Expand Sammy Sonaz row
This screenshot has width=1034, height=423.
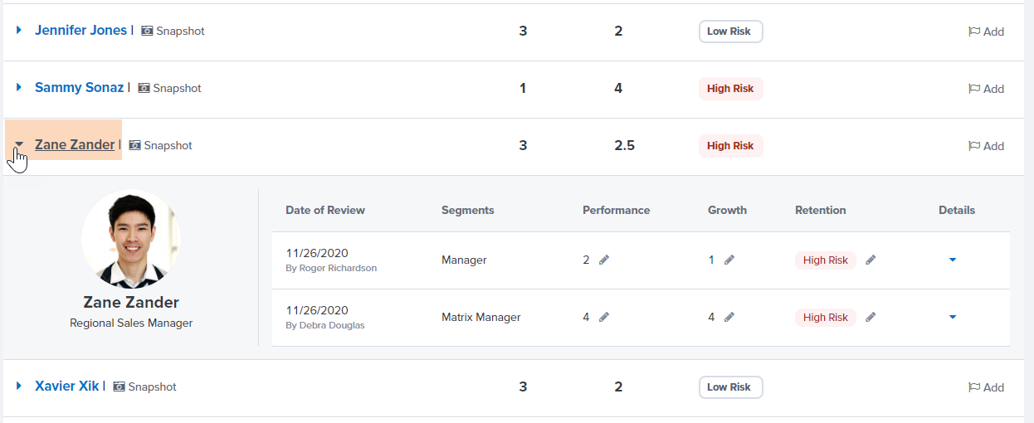click(x=19, y=88)
